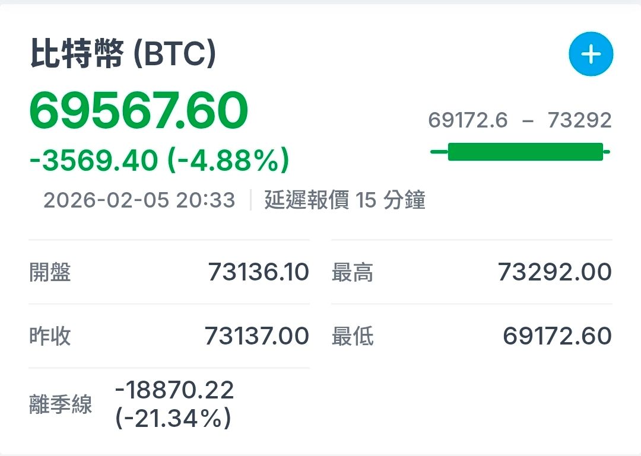
Task: Click the opening value 73136.10
Action: [x=258, y=272]
